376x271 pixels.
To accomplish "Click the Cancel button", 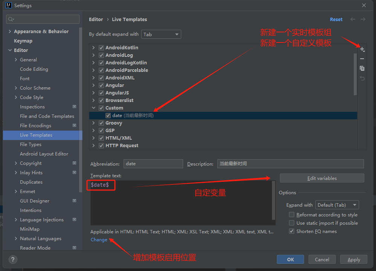I will point(322,259).
